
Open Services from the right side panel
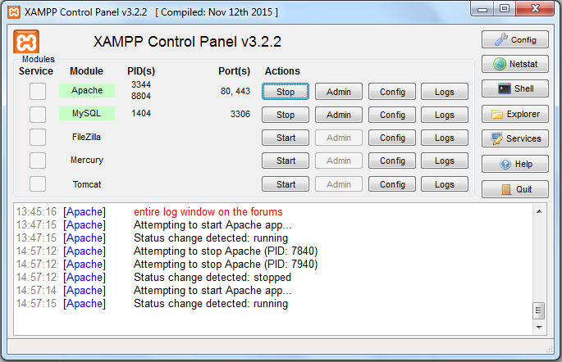click(x=514, y=138)
